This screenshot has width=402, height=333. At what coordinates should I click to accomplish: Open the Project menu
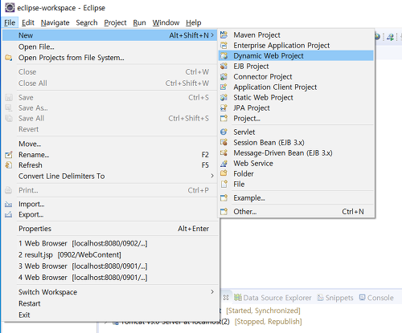point(115,22)
